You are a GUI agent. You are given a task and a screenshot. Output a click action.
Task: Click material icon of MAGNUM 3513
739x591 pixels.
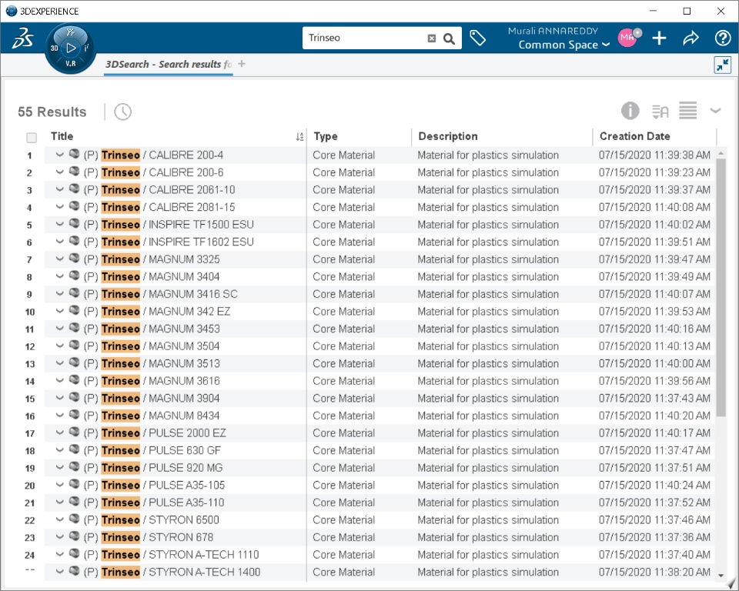click(74, 362)
